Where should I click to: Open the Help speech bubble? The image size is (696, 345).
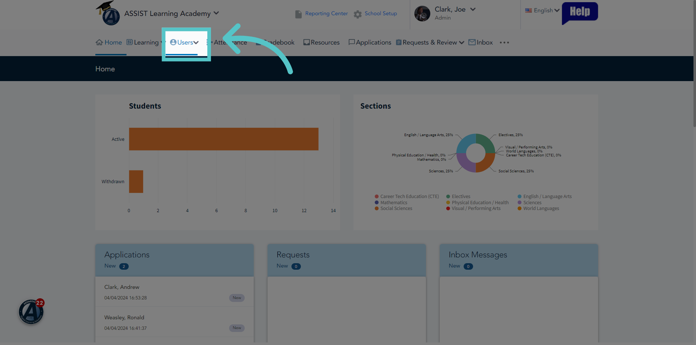pyautogui.click(x=580, y=13)
